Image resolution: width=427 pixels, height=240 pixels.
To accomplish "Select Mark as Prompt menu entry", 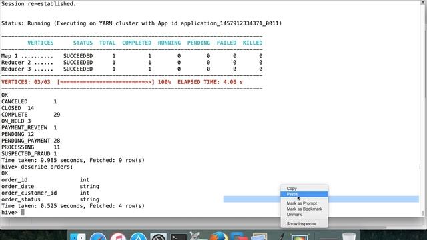I will coord(304,203).
